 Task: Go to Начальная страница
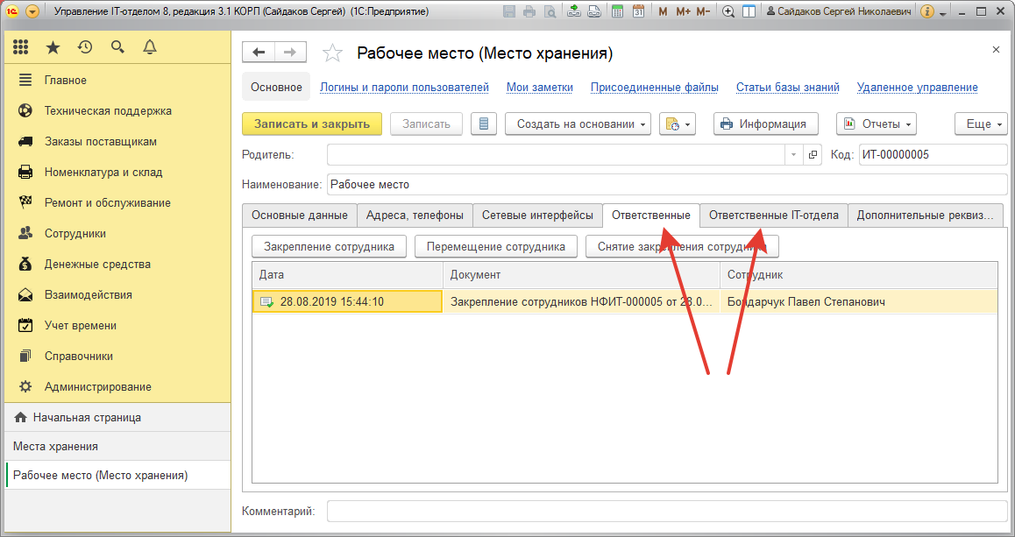click(x=117, y=417)
